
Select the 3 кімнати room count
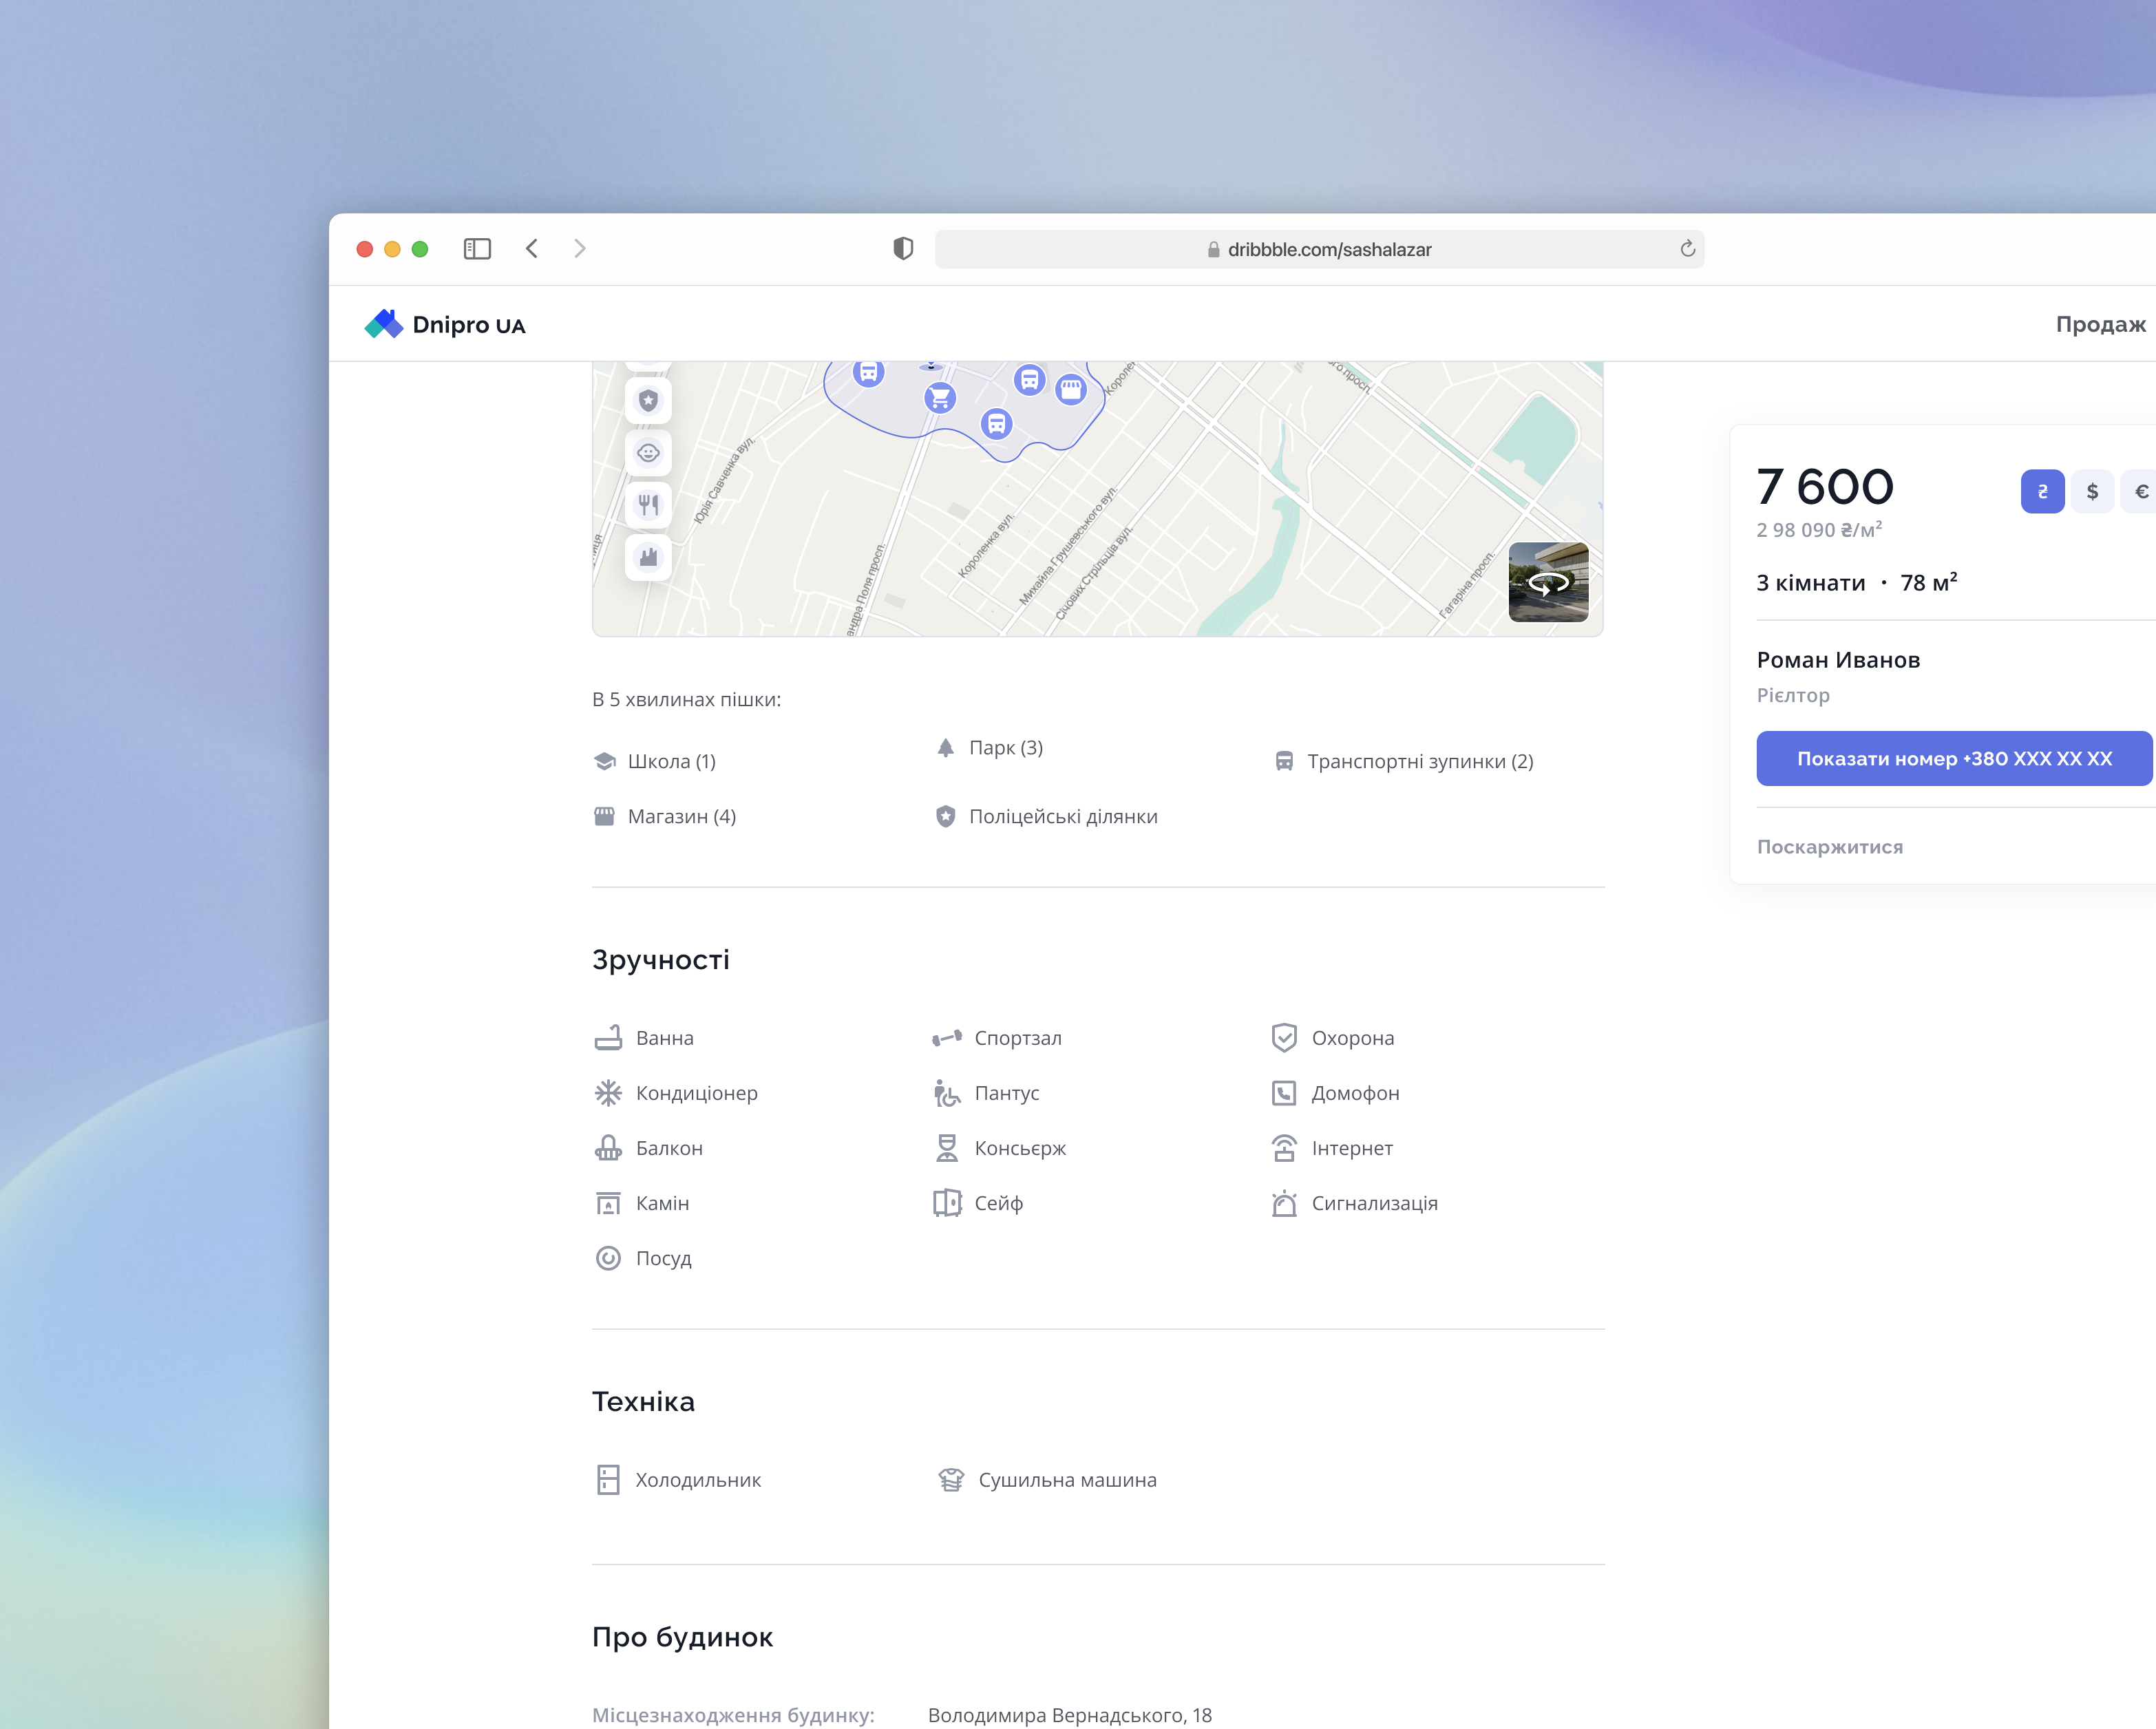click(1811, 583)
